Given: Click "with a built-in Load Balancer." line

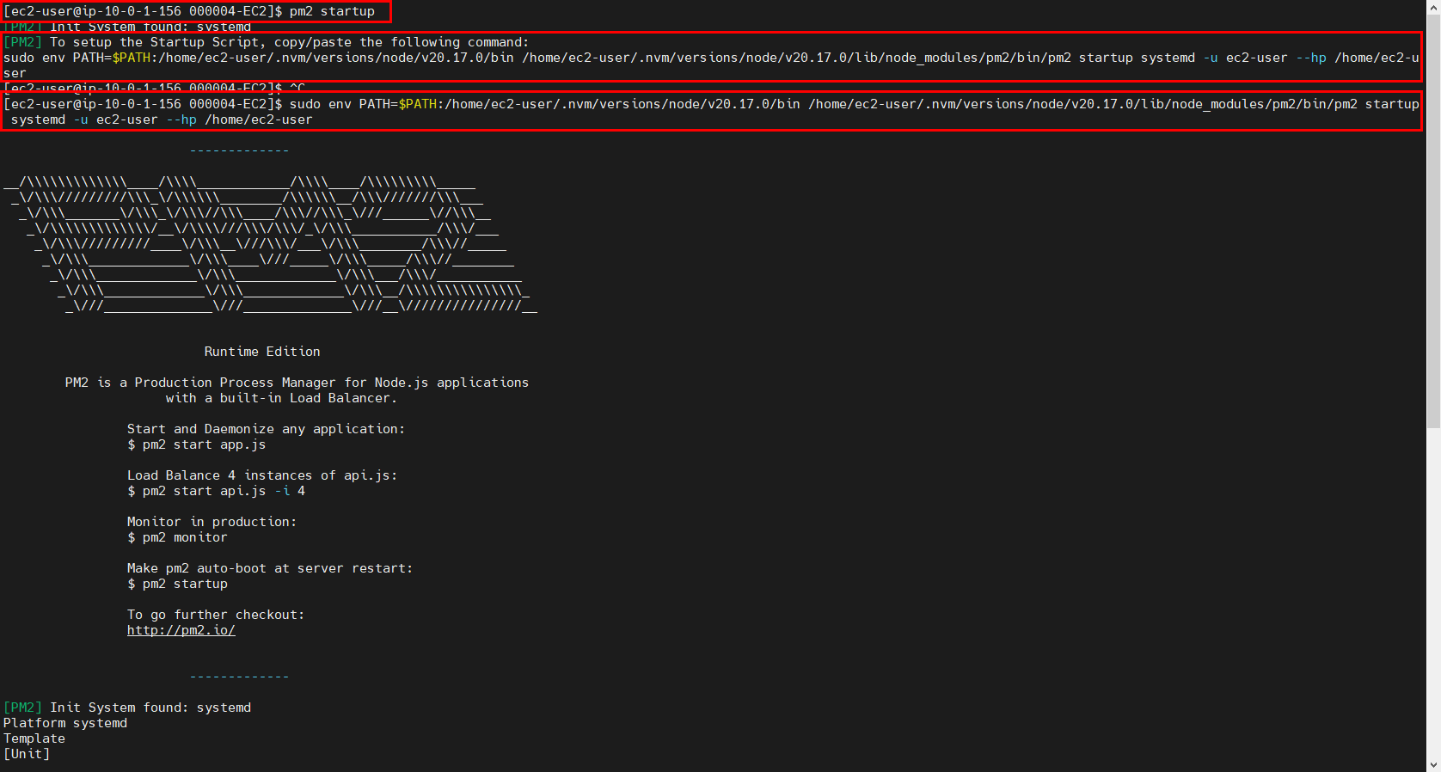Looking at the screenshot, I should [x=281, y=398].
